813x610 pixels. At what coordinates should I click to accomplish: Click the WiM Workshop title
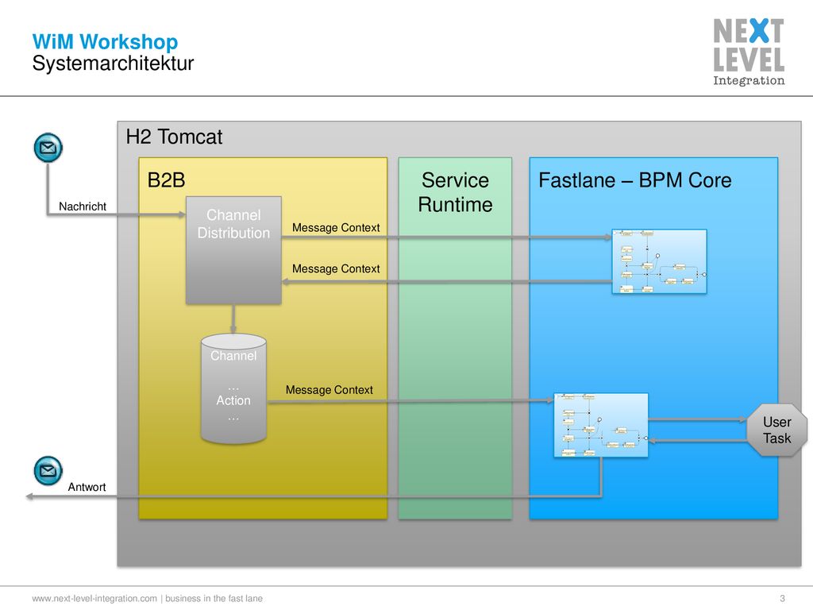click(105, 41)
